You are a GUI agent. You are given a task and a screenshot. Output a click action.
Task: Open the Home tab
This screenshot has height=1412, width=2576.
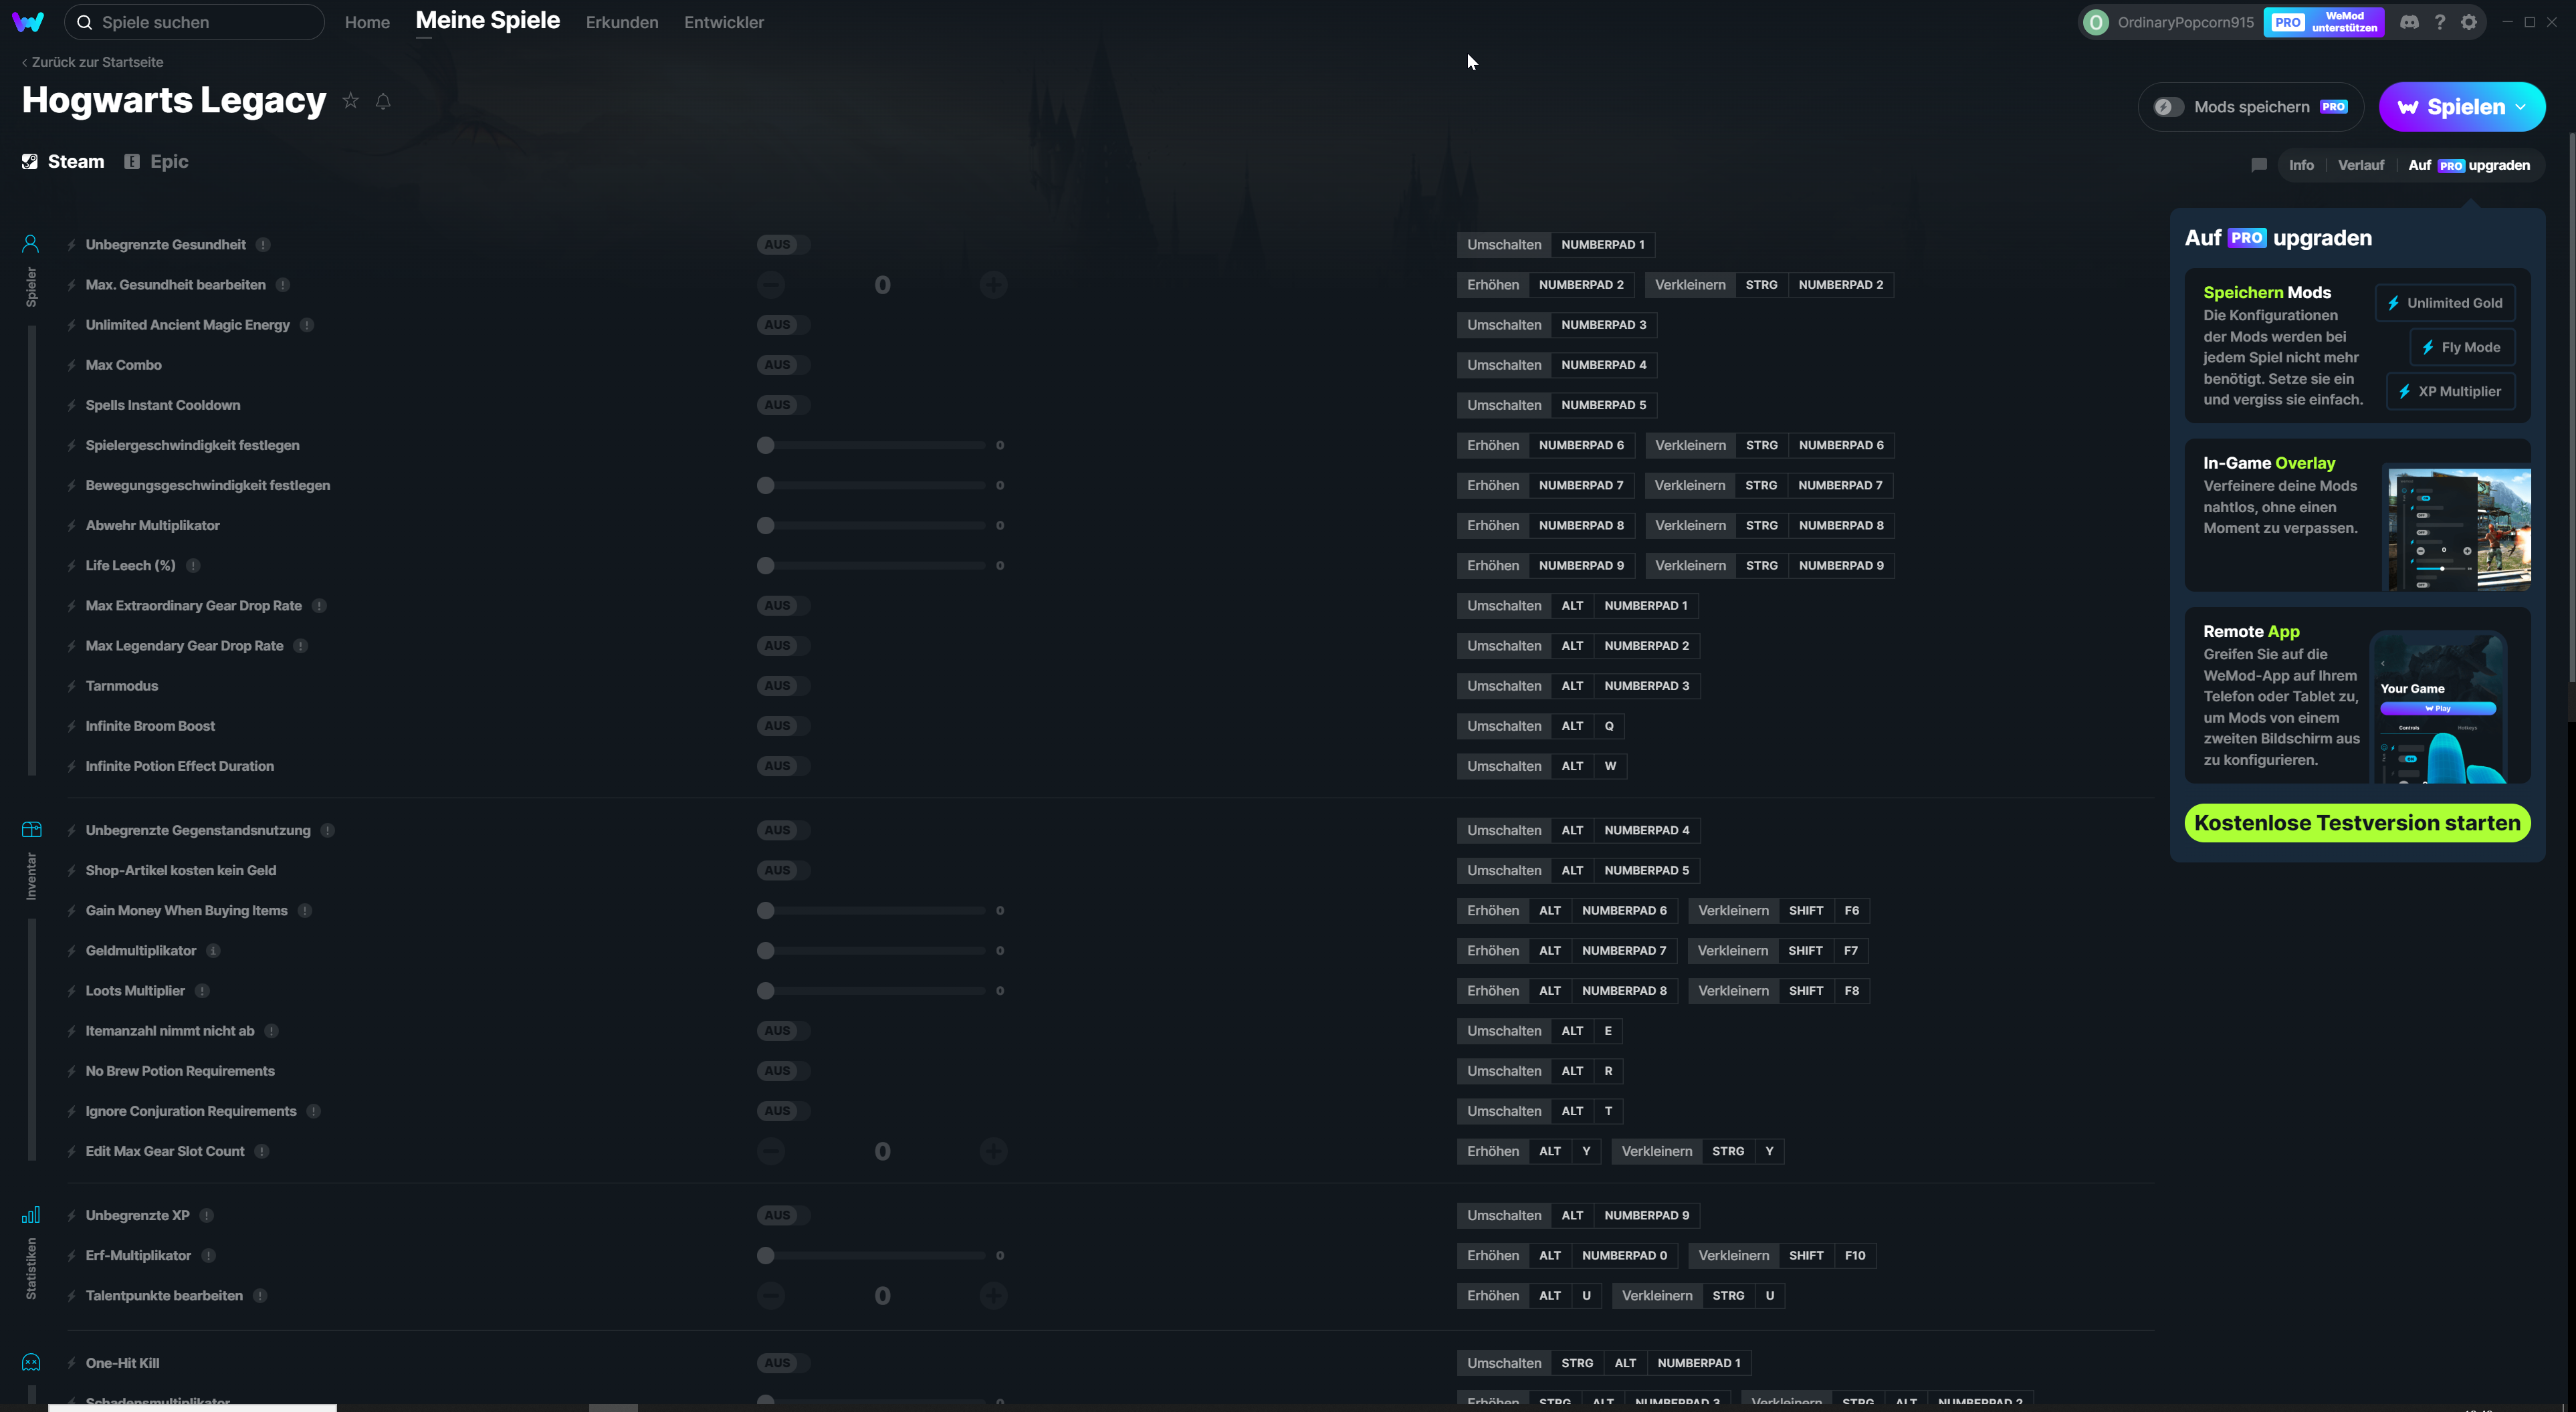click(367, 22)
